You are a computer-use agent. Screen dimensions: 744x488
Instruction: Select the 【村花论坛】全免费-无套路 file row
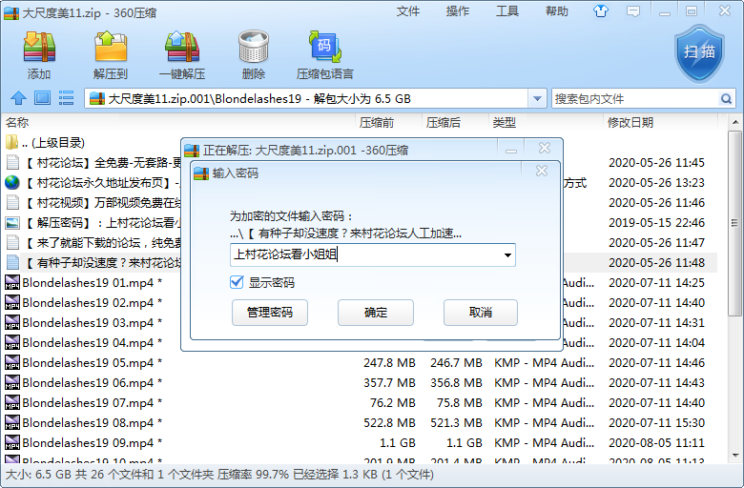pos(102,163)
